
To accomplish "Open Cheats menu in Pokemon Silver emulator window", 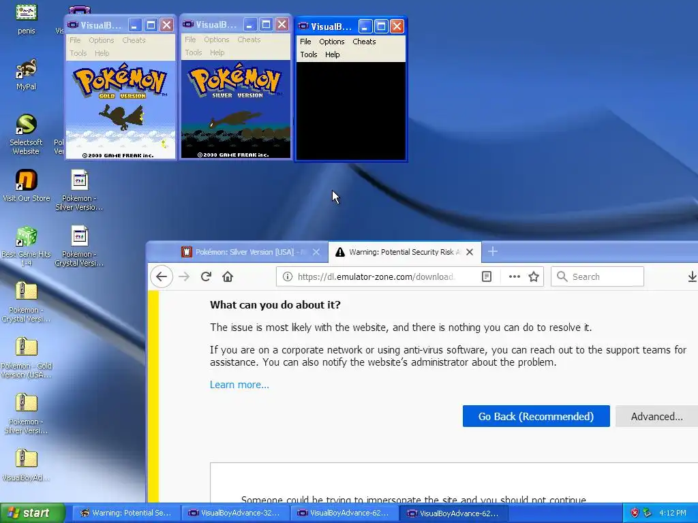I will [249, 39].
